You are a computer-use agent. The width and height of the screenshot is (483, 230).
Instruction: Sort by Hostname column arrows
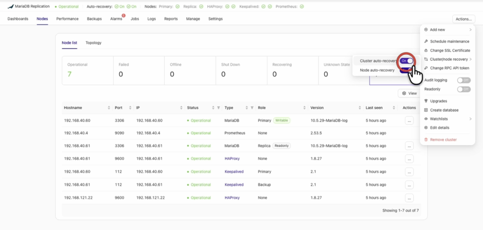tap(109, 108)
